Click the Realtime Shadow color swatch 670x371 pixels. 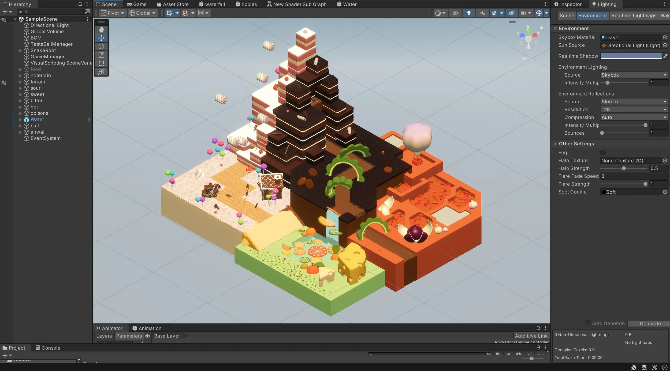pyautogui.click(x=631, y=56)
